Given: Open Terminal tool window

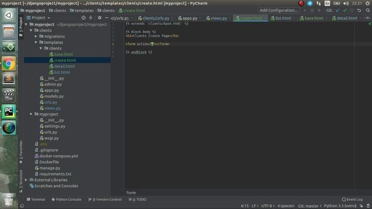Looking at the screenshot, I should pos(36,200).
